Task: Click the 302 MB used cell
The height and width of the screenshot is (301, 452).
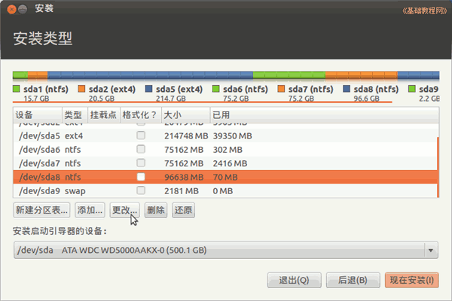Action: (x=228, y=150)
